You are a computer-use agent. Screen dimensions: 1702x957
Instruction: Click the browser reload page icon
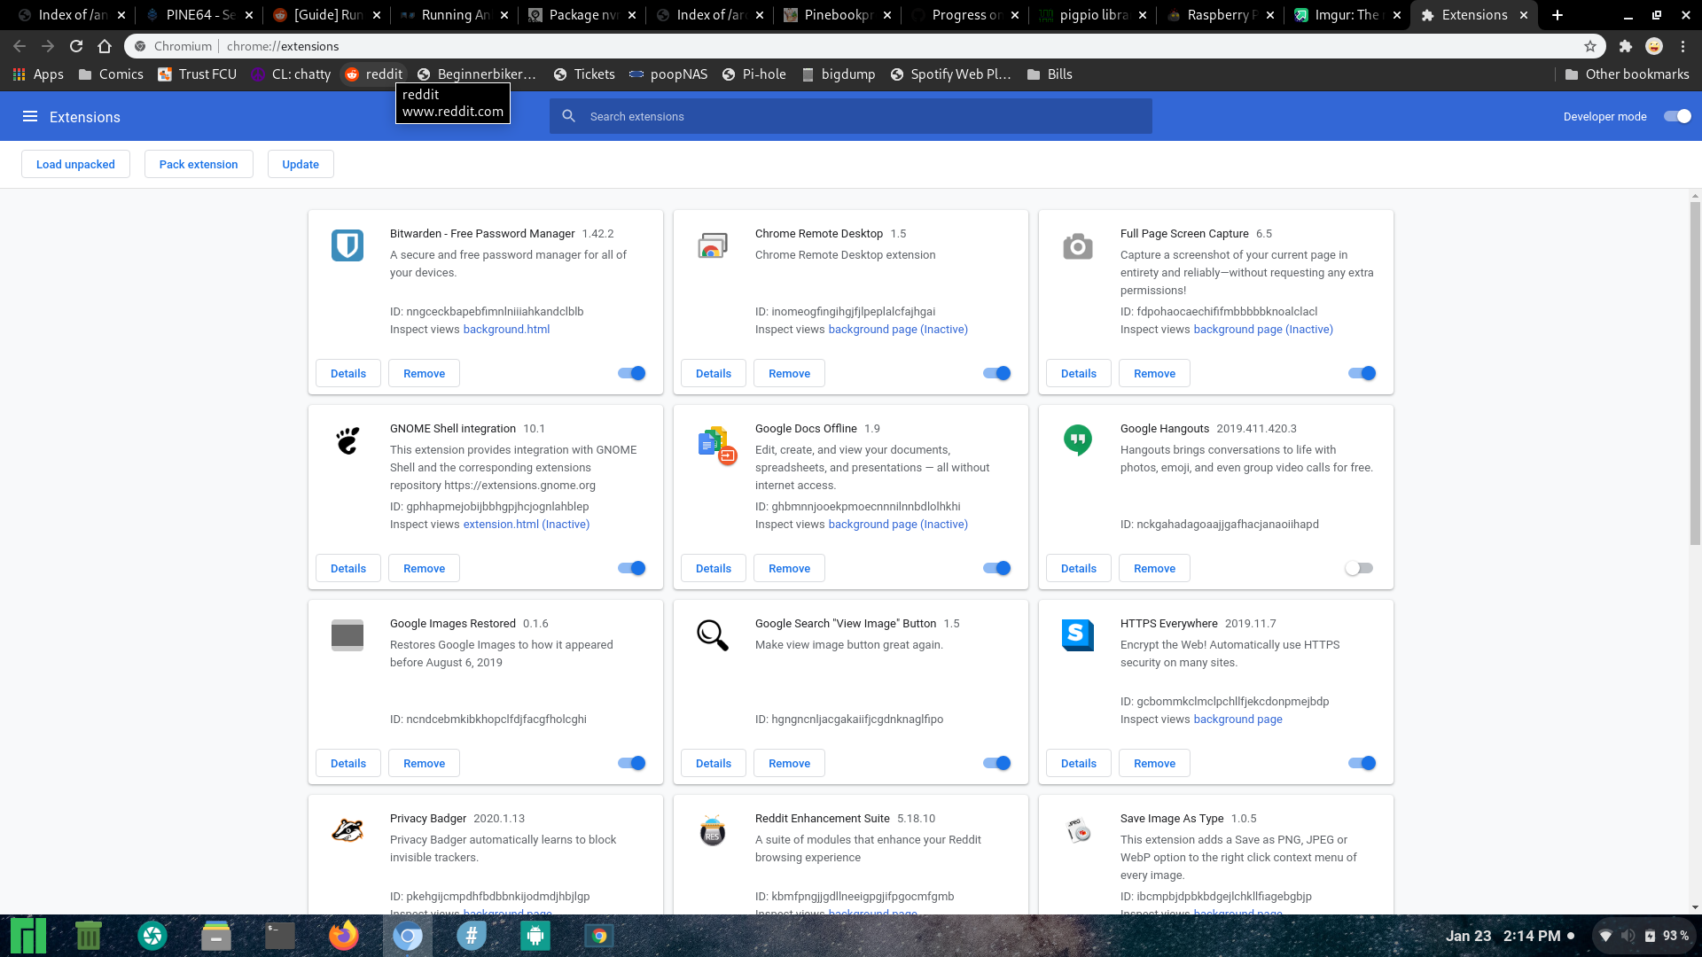pos(76,46)
